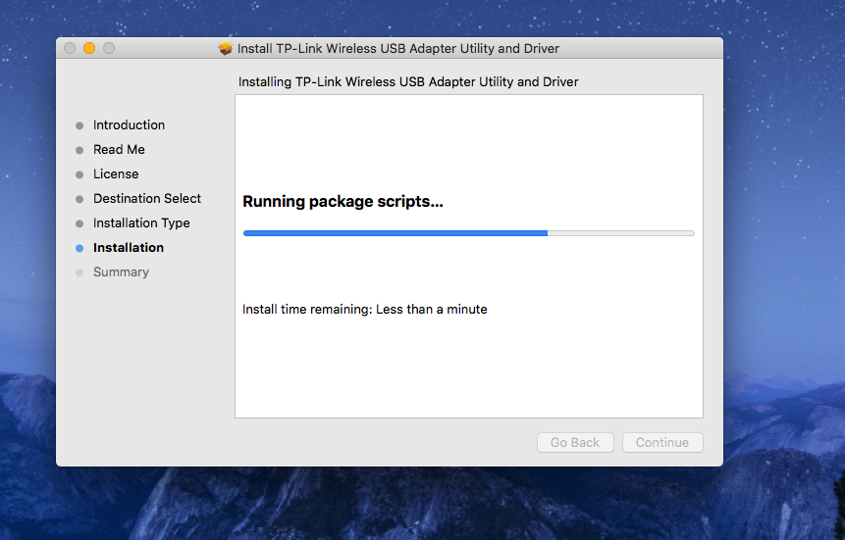Click the window title 'Install TP-Link Wireless USB Adapter'

point(398,48)
